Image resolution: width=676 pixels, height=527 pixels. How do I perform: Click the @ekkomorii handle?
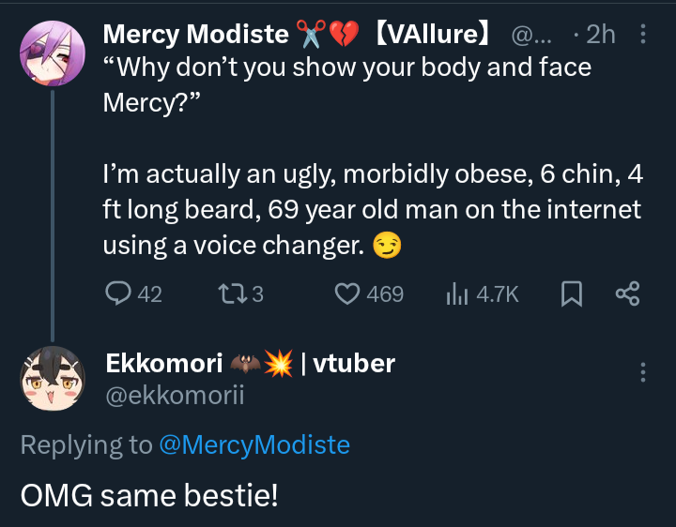[x=175, y=396]
